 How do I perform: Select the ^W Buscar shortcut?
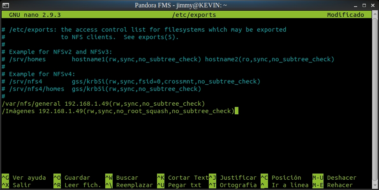(121, 178)
